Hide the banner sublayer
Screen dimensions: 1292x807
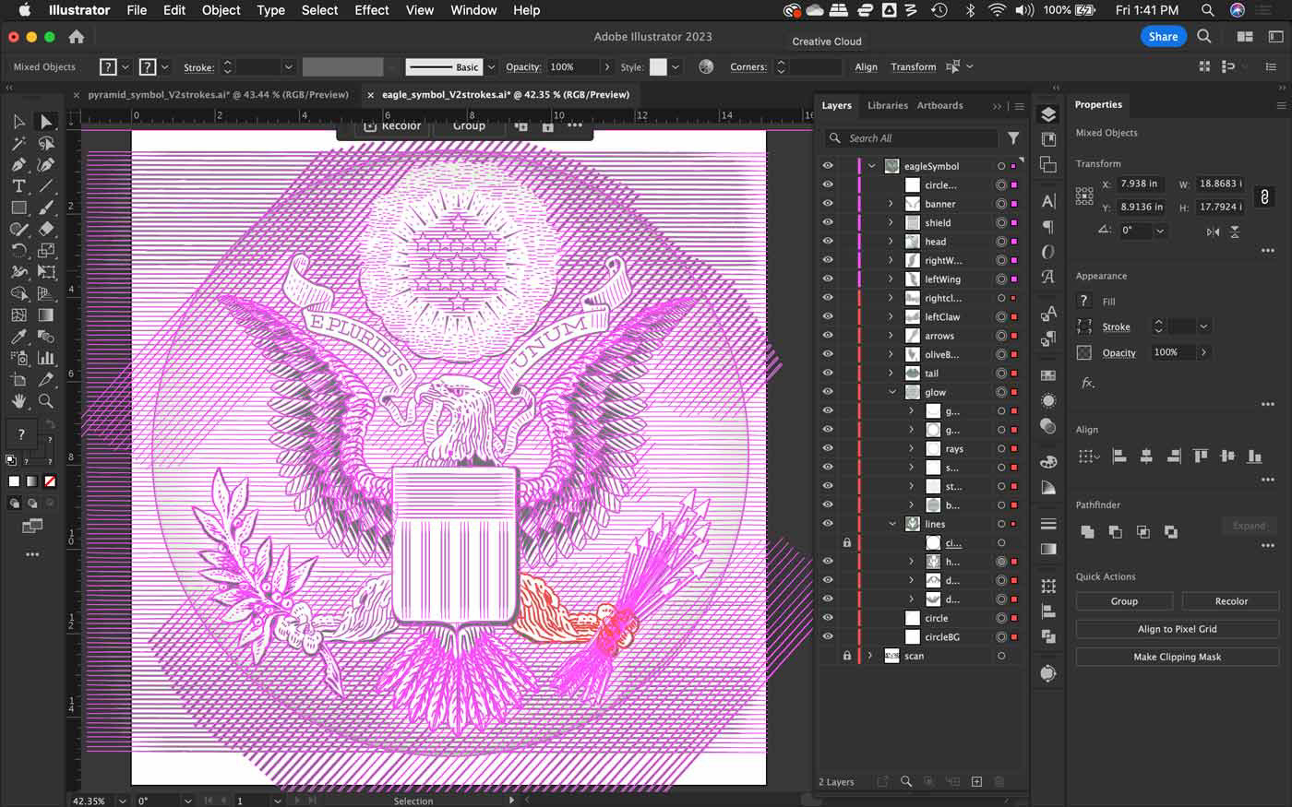click(828, 204)
